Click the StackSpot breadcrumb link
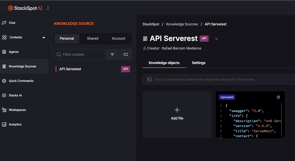 [151, 24]
